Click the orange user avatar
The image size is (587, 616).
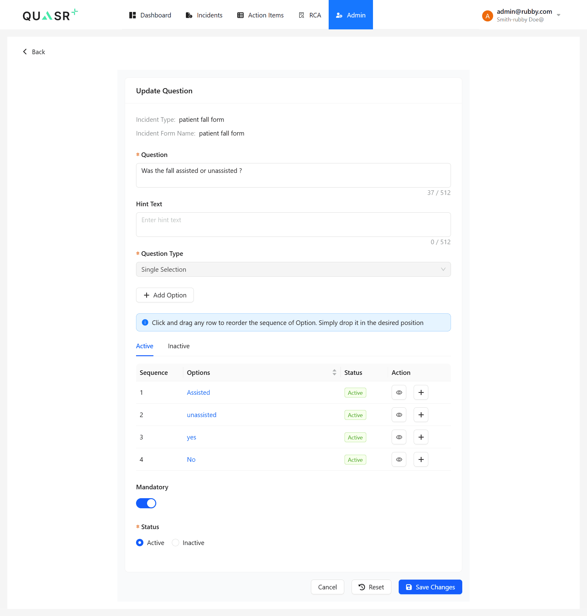pyautogui.click(x=487, y=15)
